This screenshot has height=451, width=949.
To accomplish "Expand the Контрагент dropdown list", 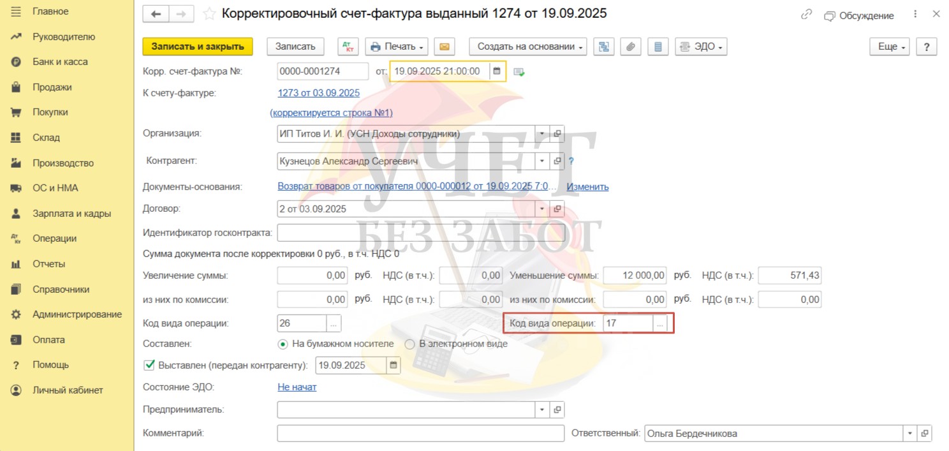I will pyautogui.click(x=541, y=161).
